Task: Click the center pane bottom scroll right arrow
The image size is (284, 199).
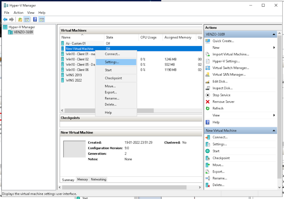Action: pyautogui.click(x=200, y=187)
